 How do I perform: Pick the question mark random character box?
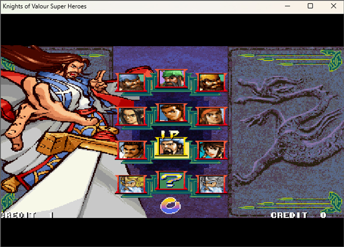pos(171,180)
